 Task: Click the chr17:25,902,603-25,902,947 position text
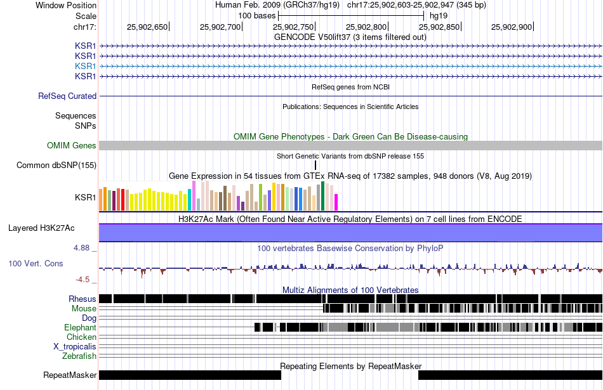point(416,5)
